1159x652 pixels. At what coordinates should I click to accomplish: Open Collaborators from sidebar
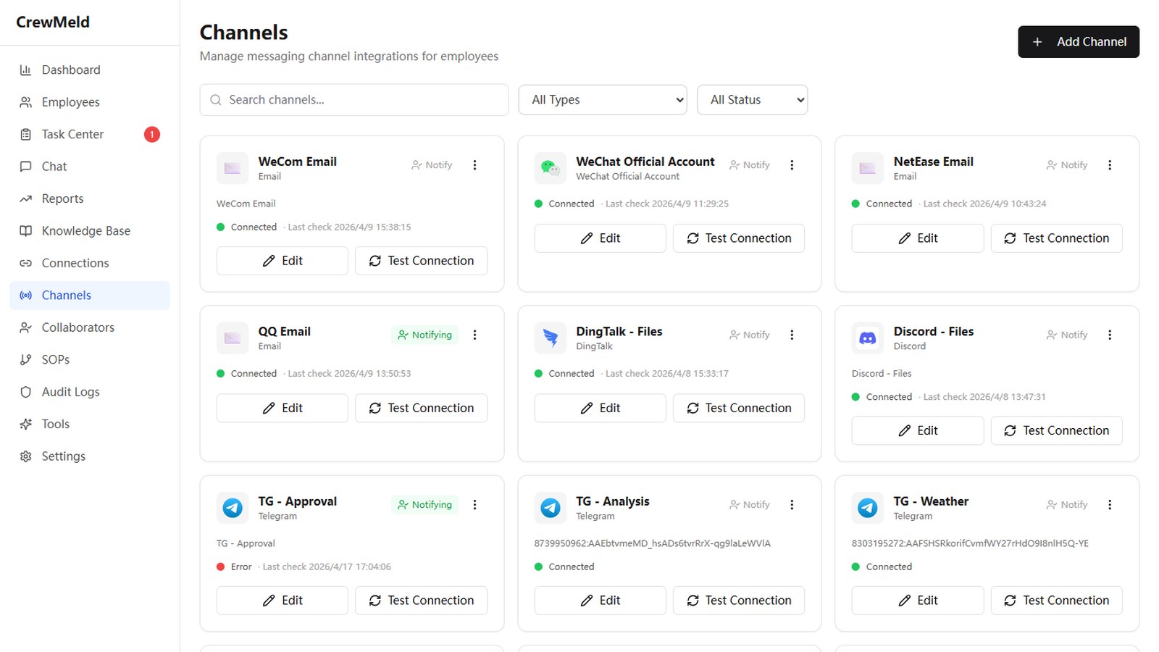pyautogui.click(x=90, y=327)
